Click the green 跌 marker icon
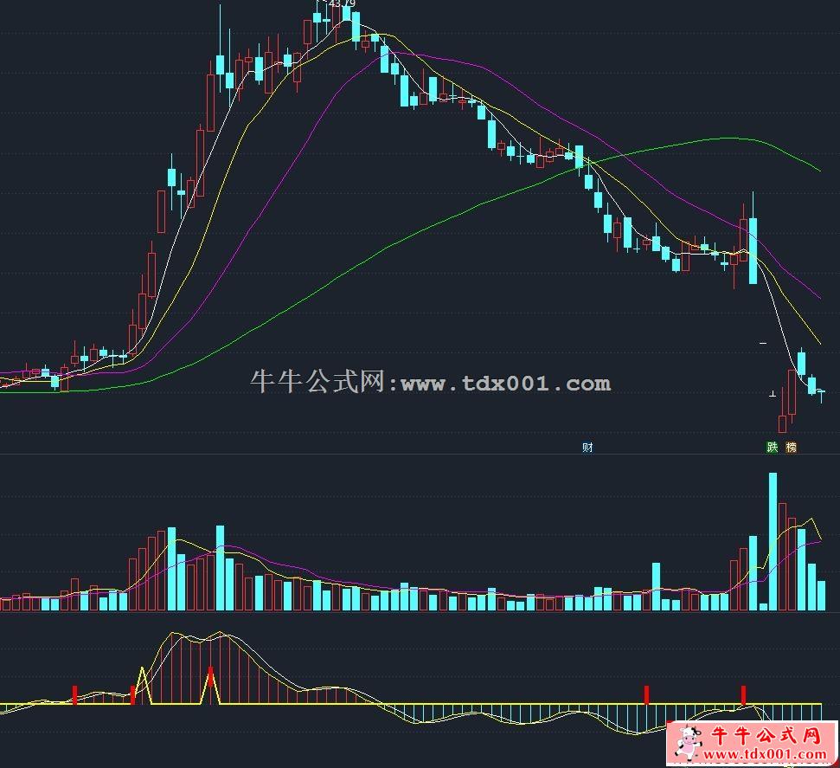This screenshot has height=768, width=840. [x=772, y=448]
